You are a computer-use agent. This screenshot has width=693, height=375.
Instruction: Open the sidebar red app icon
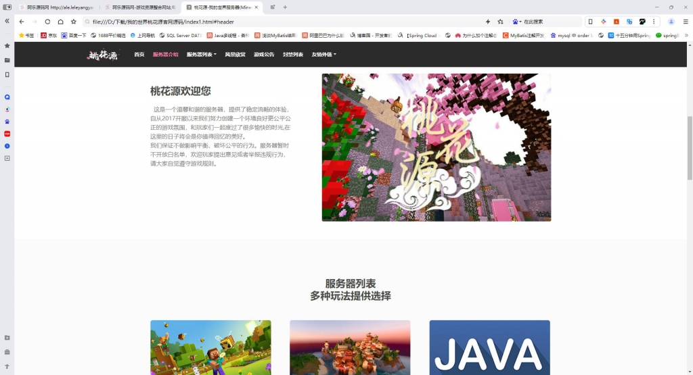click(x=7, y=134)
